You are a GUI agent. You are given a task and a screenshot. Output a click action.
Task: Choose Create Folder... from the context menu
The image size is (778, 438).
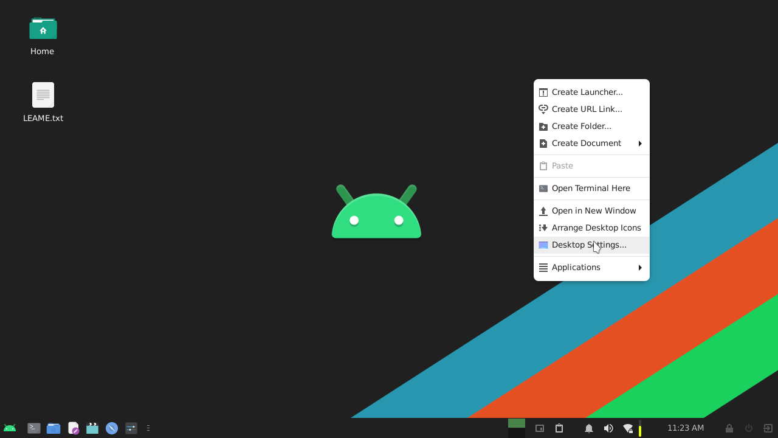tap(591, 126)
